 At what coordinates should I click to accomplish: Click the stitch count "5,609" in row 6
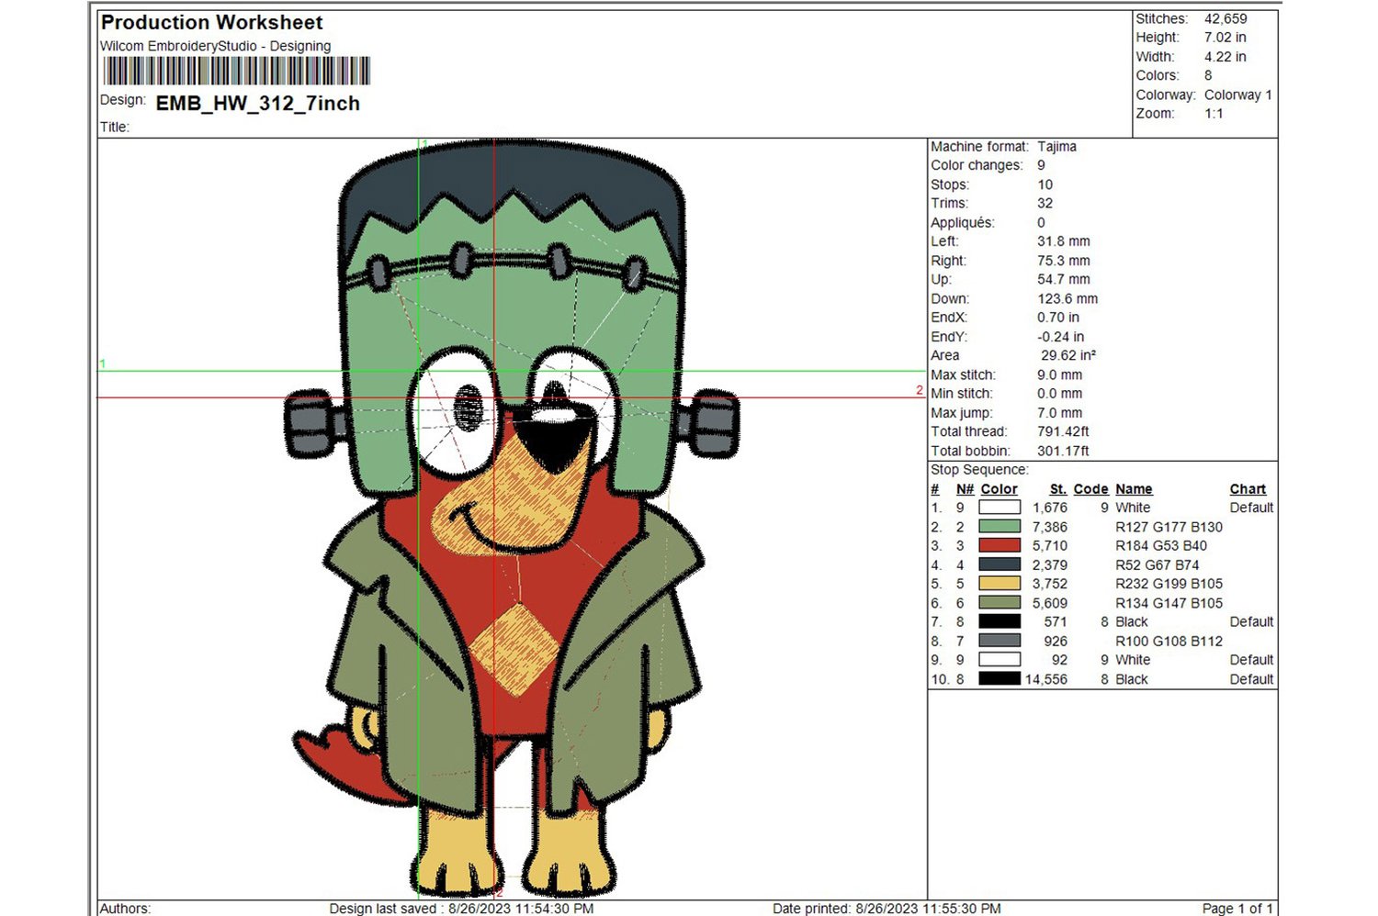[x=1050, y=603]
